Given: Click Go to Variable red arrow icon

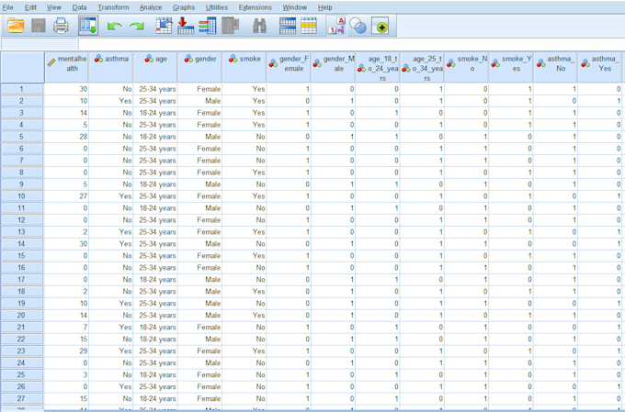Looking at the screenshot, I should (x=186, y=26).
